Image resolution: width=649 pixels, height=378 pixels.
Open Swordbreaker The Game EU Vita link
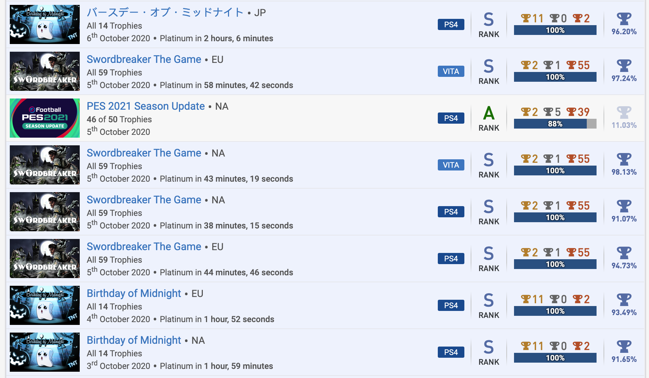pos(144,59)
